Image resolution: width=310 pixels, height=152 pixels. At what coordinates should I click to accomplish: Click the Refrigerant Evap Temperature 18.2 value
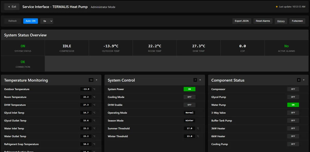[x=86, y=144]
